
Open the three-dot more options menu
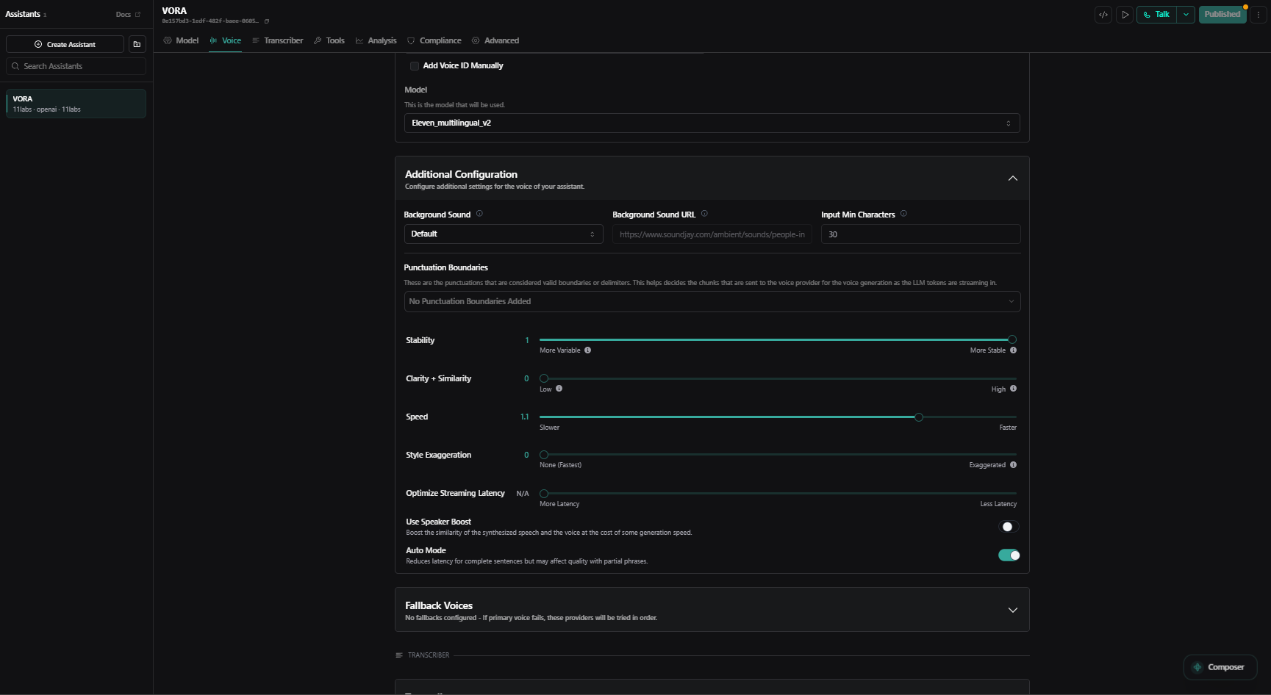tap(1259, 15)
